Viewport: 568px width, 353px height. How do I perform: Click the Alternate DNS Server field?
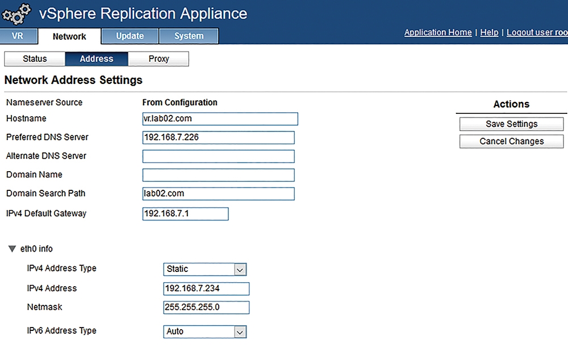tap(219, 156)
